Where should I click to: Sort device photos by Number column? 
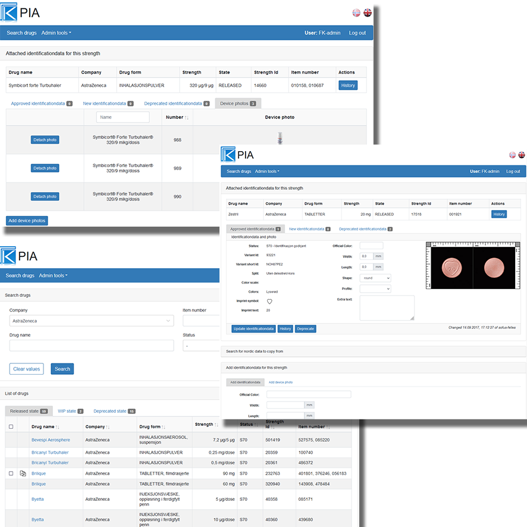click(187, 118)
